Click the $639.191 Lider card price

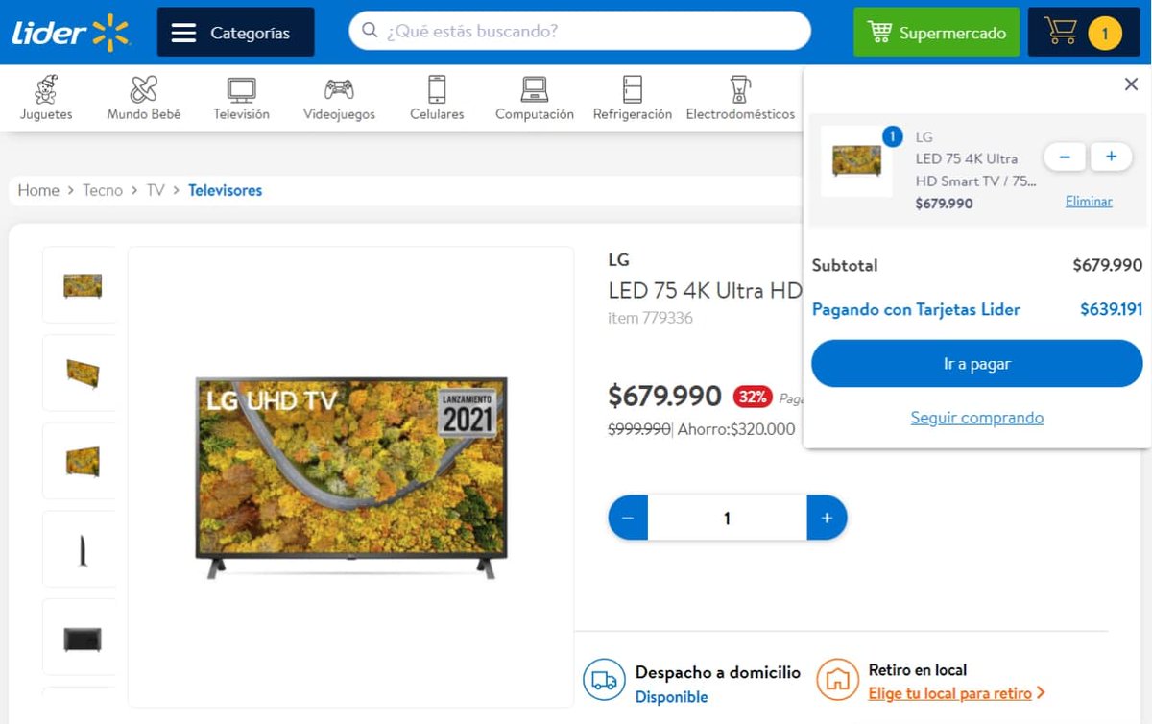pyautogui.click(x=1111, y=309)
